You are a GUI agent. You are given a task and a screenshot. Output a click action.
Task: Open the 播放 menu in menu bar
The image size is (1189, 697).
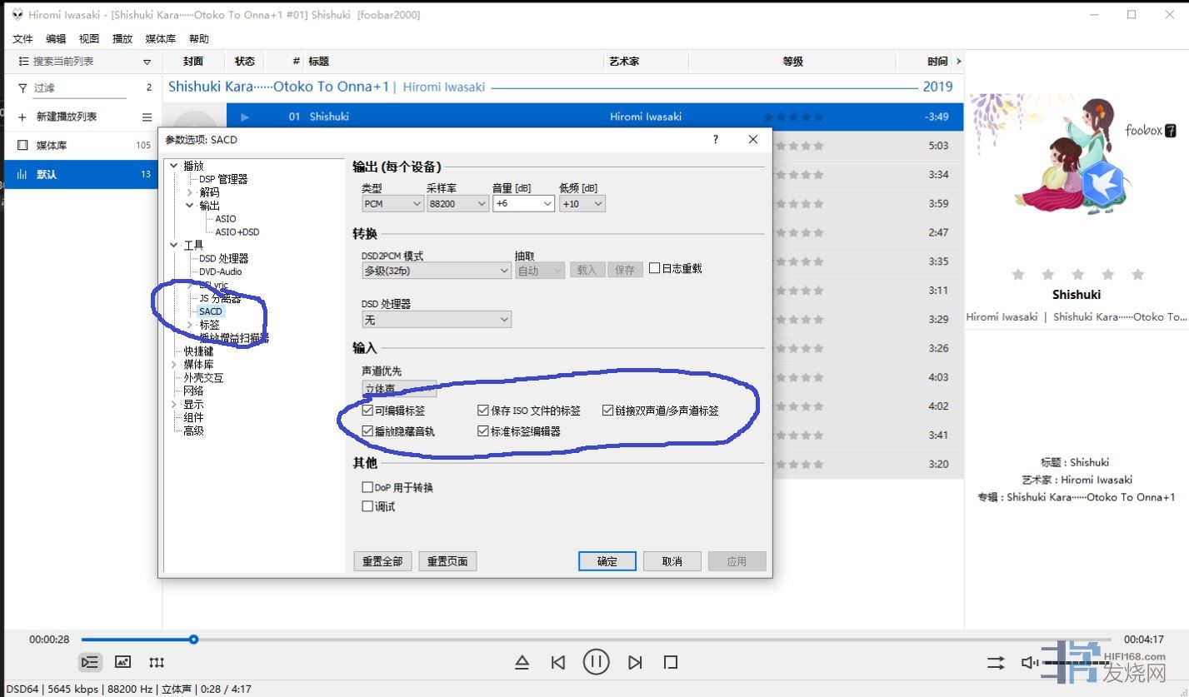tap(122, 39)
